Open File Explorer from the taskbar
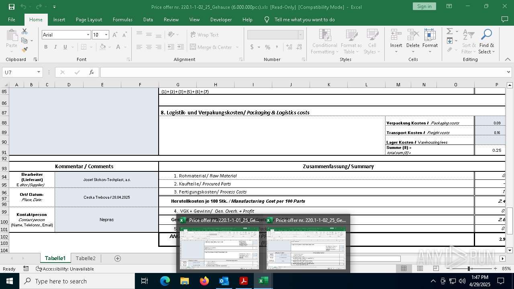Image resolution: width=514 pixels, height=289 pixels. [184, 281]
